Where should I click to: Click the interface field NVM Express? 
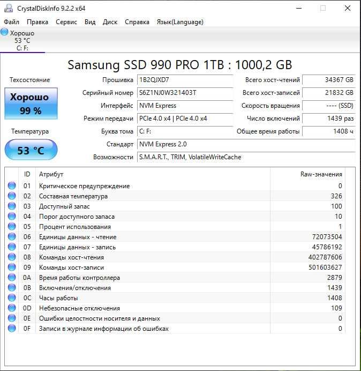185,106
